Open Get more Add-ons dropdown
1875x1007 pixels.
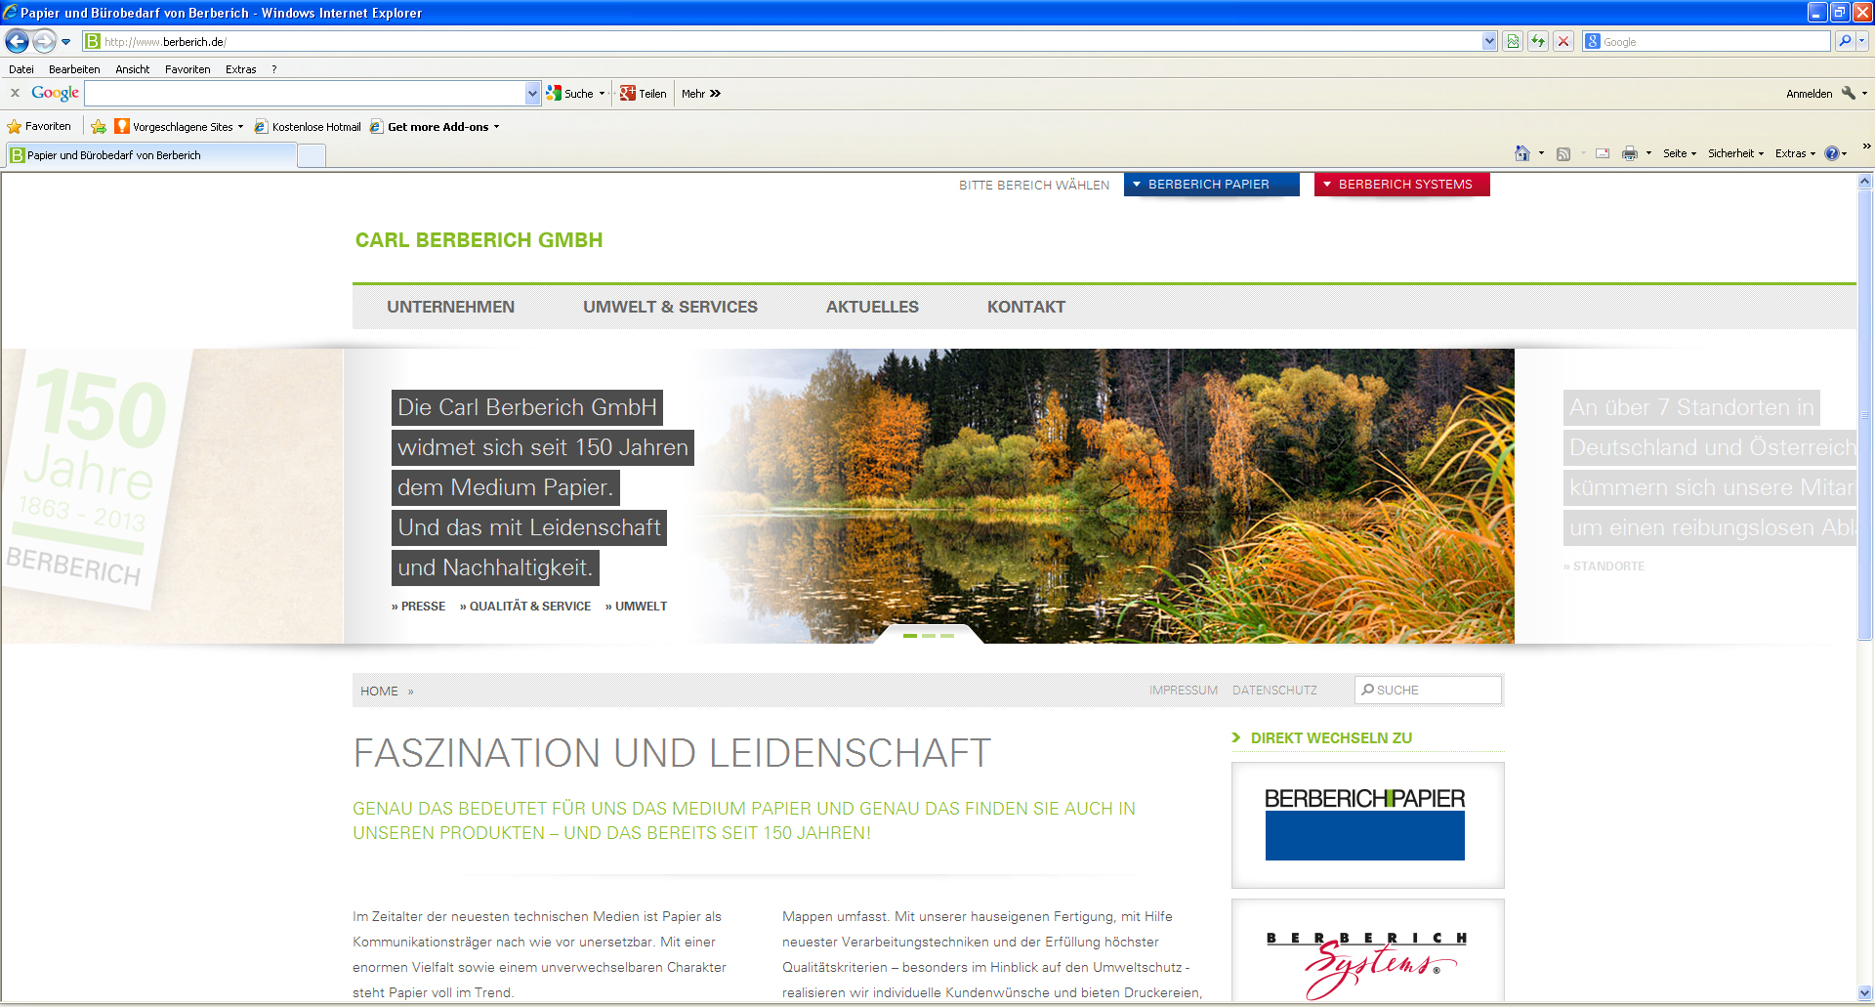point(435,126)
